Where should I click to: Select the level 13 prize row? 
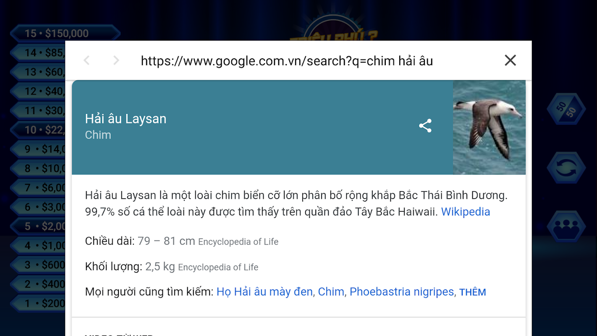[38, 72]
